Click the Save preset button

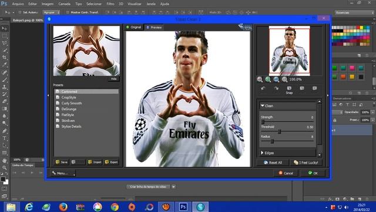[61, 163]
